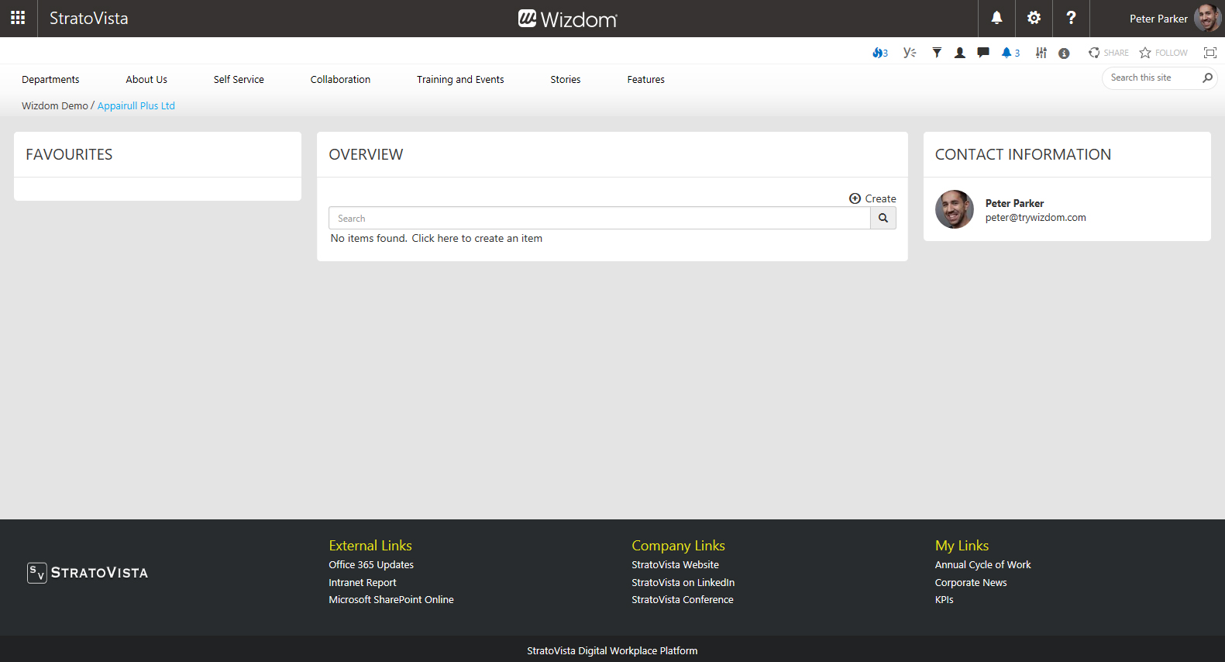This screenshot has width=1225, height=662.
Task: Open Office 365 Updates link
Action: 371,564
